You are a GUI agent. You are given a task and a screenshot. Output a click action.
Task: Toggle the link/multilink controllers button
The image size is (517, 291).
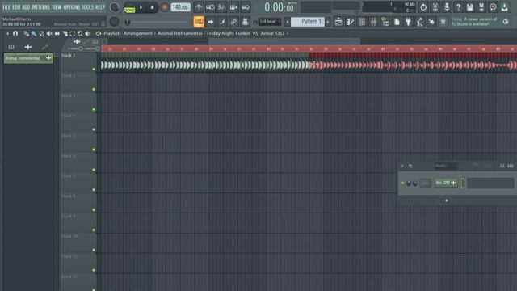point(233,22)
